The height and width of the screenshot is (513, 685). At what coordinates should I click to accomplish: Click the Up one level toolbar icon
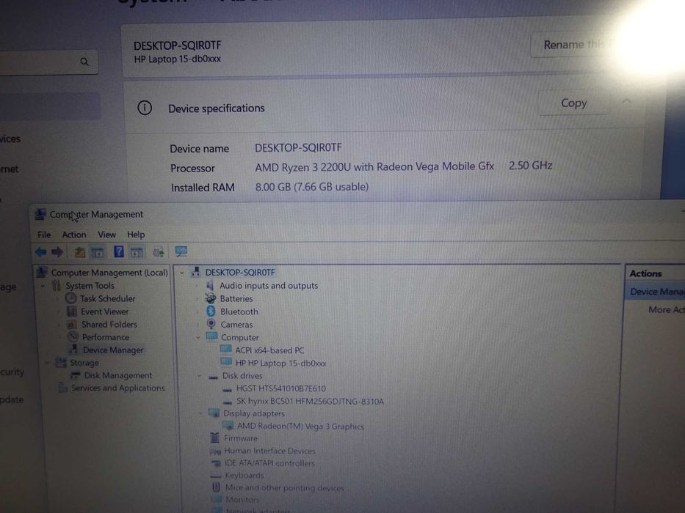coord(79,251)
